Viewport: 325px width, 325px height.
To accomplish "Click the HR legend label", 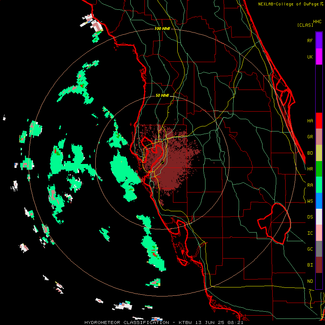I will [x=310, y=169].
